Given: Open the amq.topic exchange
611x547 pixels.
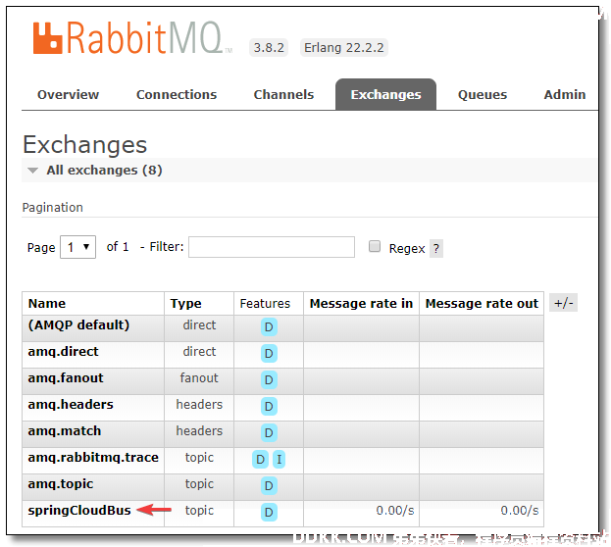Looking at the screenshot, I should [x=61, y=484].
